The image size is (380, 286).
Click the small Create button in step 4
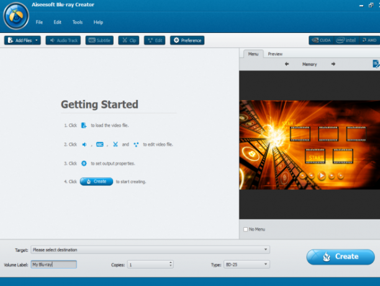(96, 181)
